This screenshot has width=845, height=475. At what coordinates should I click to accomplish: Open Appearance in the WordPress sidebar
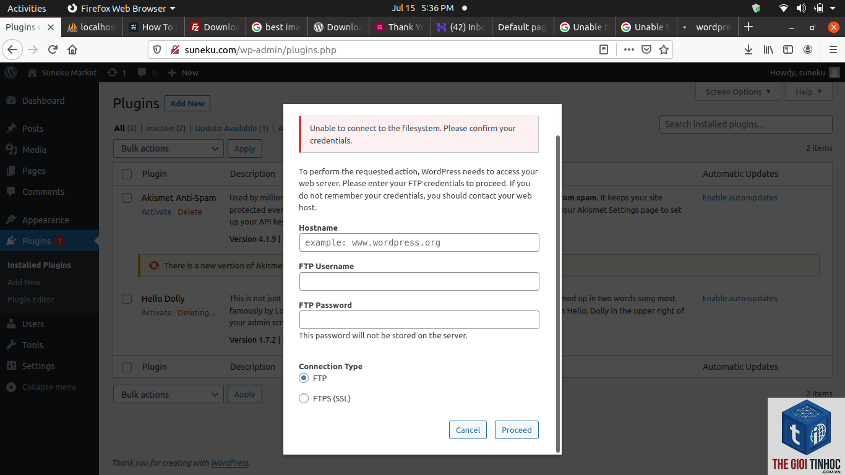pos(45,220)
